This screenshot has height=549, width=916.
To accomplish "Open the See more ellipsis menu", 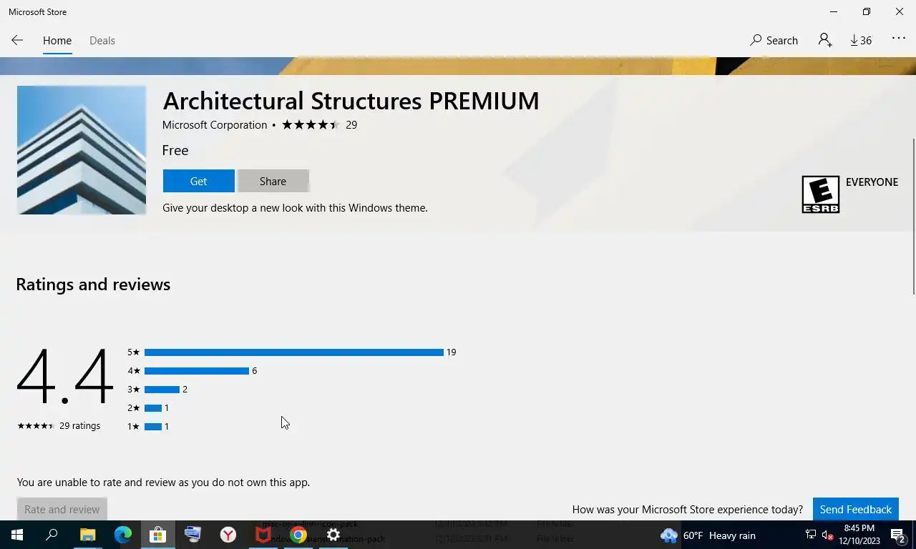I will tap(899, 39).
